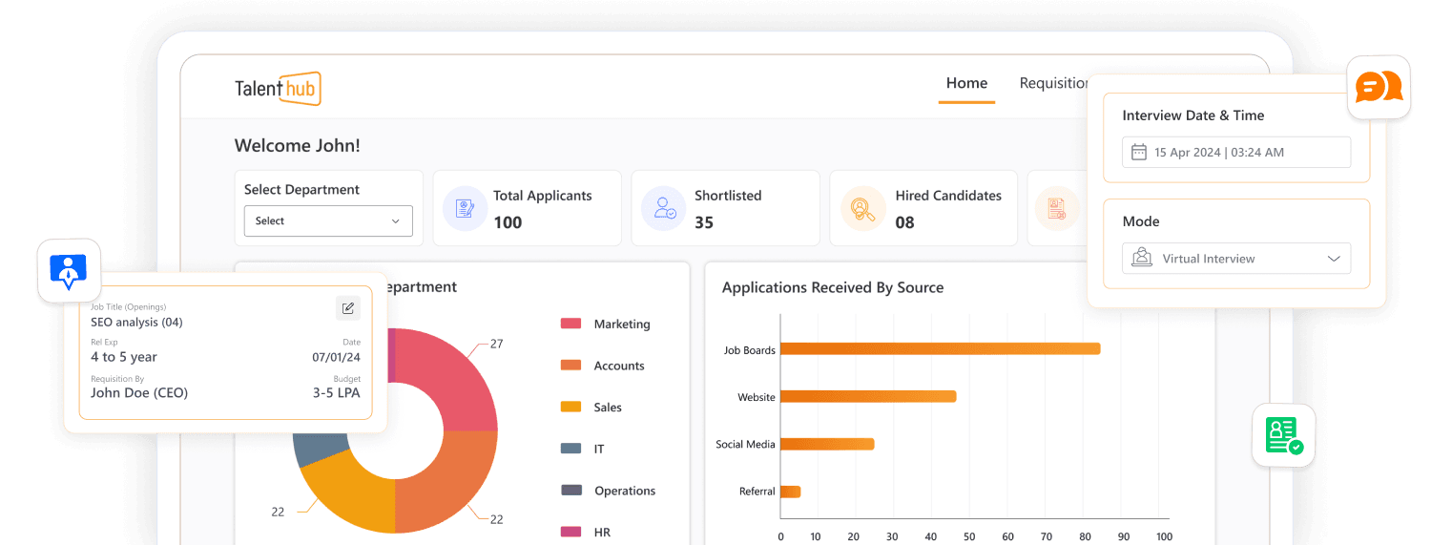Click the Website bar in source chart
1452x545 pixels.
point(868,396)
